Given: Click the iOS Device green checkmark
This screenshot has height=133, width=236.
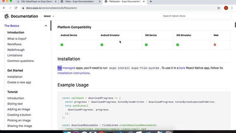Looking at the screenshot, I should (x=146, y=45).
